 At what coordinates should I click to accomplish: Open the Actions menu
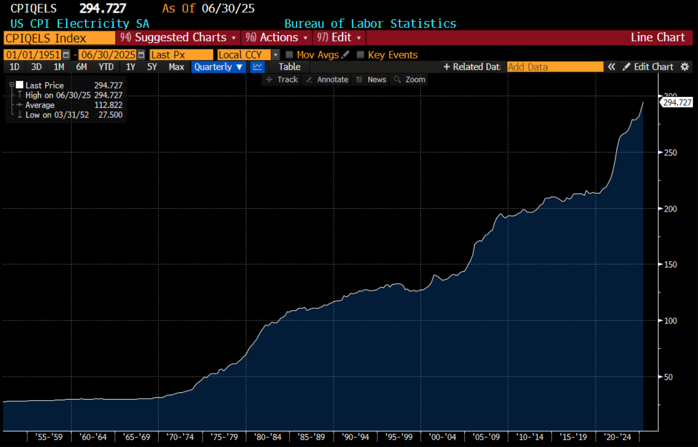(x=276, y=37)
